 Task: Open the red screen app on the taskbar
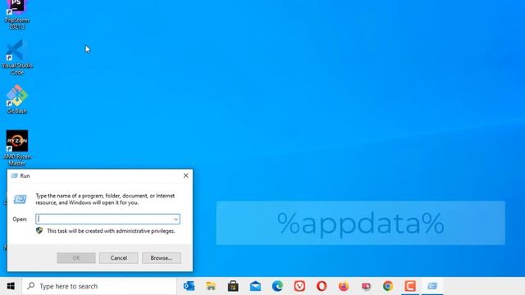point(366,286)
